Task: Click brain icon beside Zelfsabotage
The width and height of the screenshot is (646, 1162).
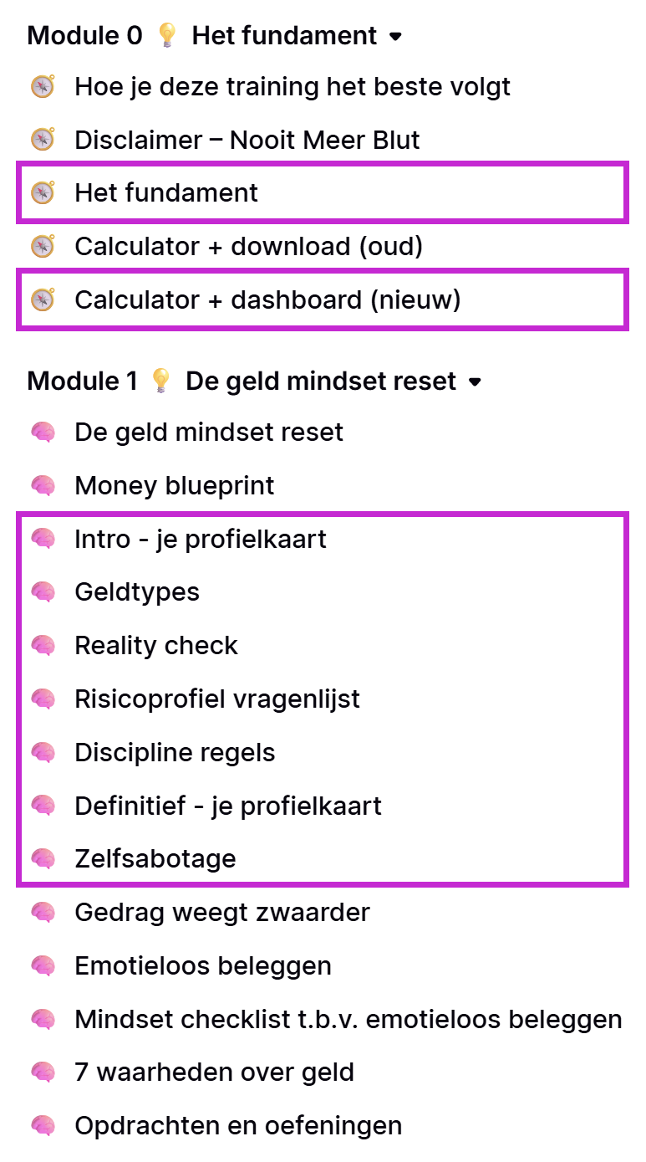Action: click(43, 858)
